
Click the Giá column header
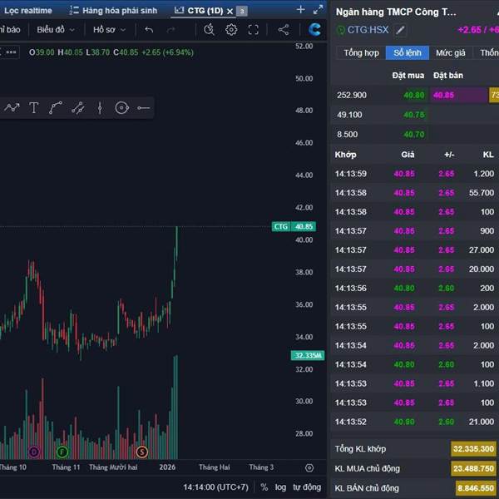[408, 155]
